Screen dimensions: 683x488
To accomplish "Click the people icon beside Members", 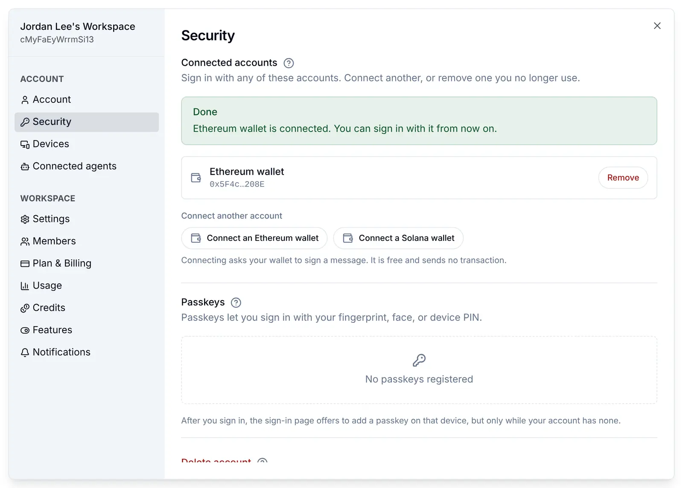I will pos(25,241).
